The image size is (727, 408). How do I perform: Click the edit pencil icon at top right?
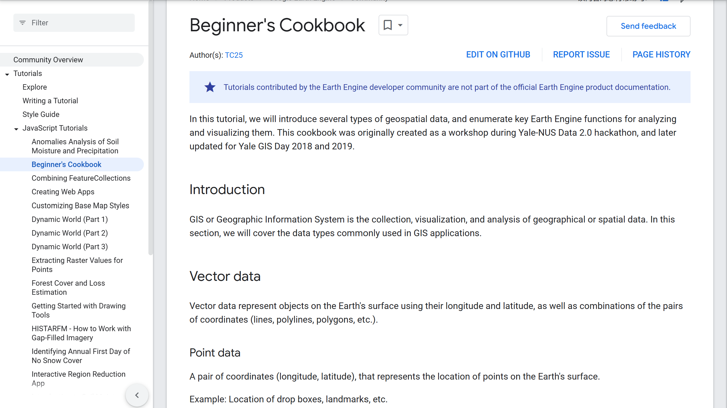pos(683,1)
